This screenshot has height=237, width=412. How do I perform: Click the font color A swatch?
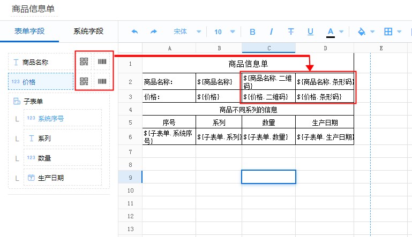pyautogui.click(x=331, y=32)
